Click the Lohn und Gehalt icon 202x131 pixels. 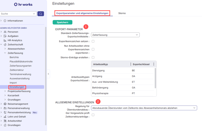(5, 117)
